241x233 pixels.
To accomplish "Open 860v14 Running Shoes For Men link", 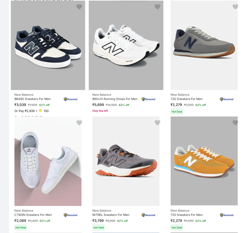I will (x=115, y=99).
